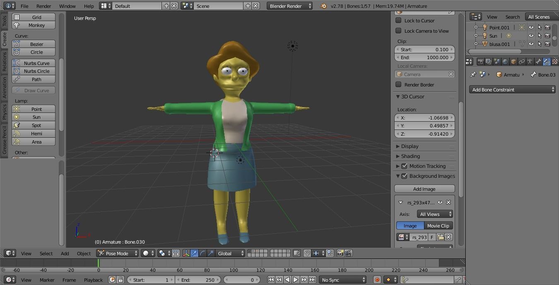Toggle Lock Camera to View checkbox
559x285 pixels.
[398, 31]
